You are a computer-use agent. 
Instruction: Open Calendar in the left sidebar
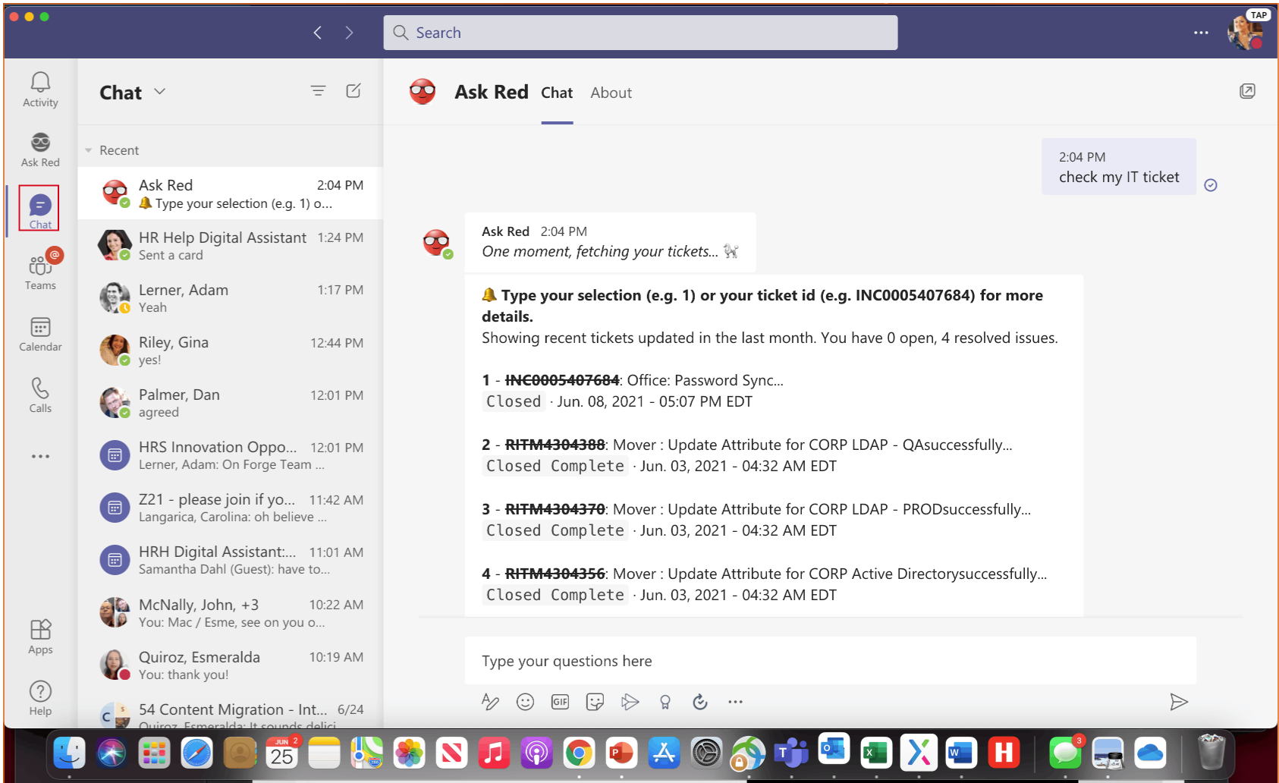[x=40, y=334]
